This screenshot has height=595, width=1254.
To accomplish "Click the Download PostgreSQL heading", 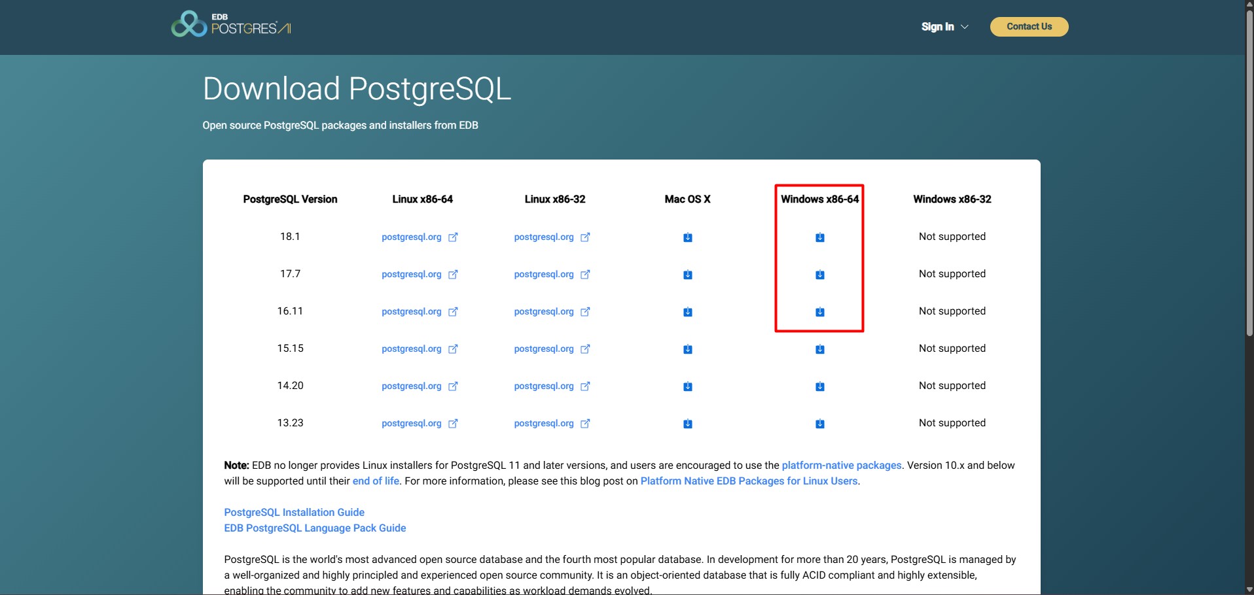I will [x=357, y=89].
